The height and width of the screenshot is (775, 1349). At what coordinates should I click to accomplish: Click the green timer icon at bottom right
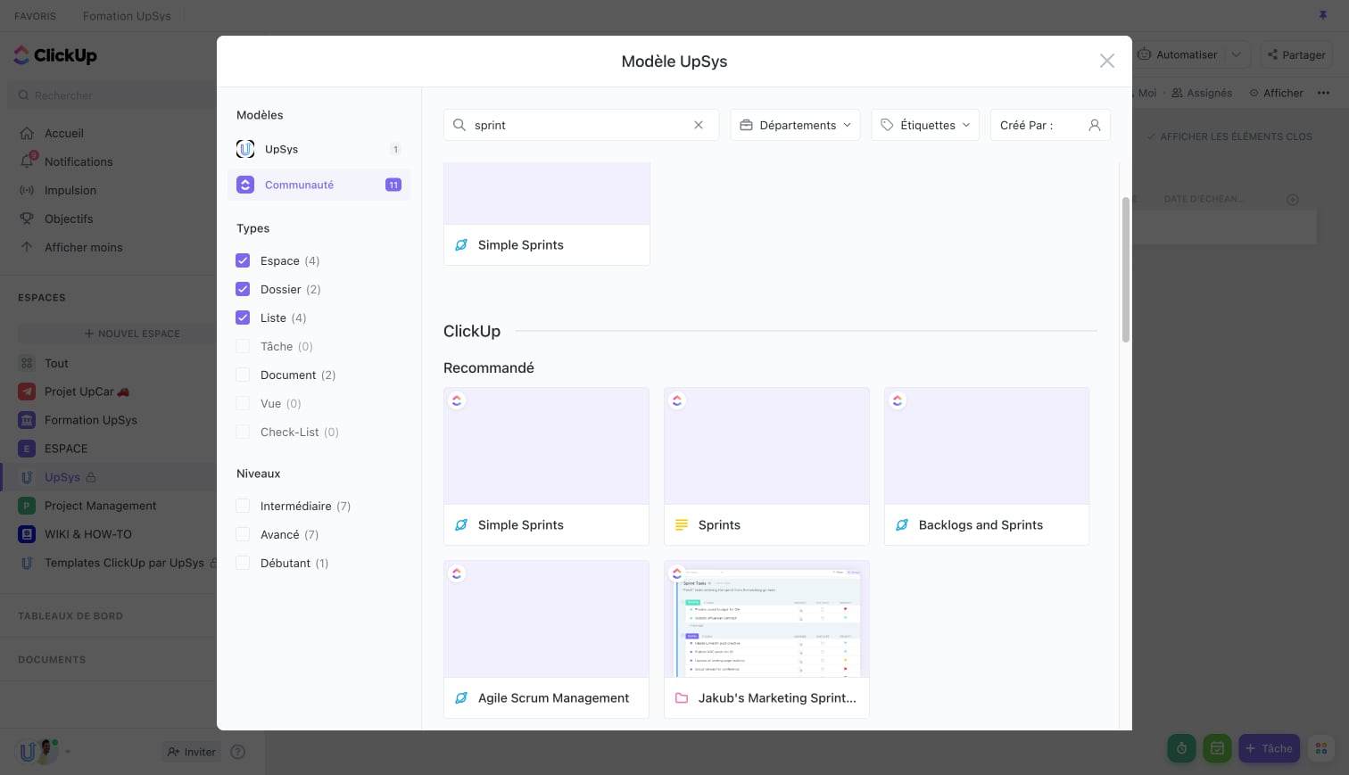click(x=1181, y=748)
